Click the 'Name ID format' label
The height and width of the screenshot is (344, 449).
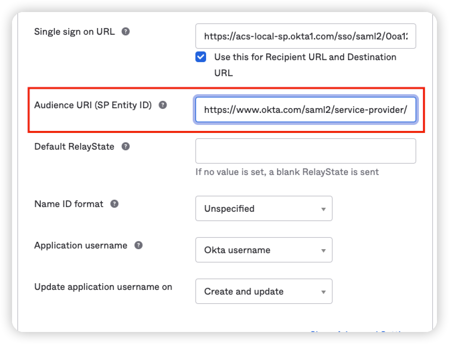click(x=69, y=204)
